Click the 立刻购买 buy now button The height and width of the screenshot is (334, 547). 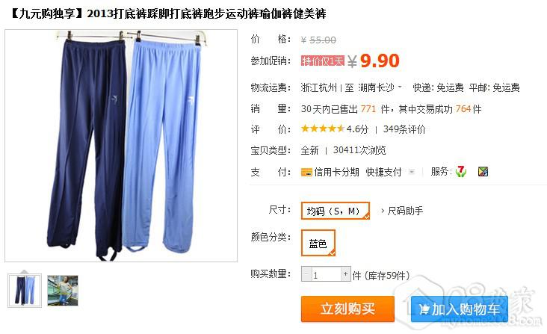click(x=347, y=309)
